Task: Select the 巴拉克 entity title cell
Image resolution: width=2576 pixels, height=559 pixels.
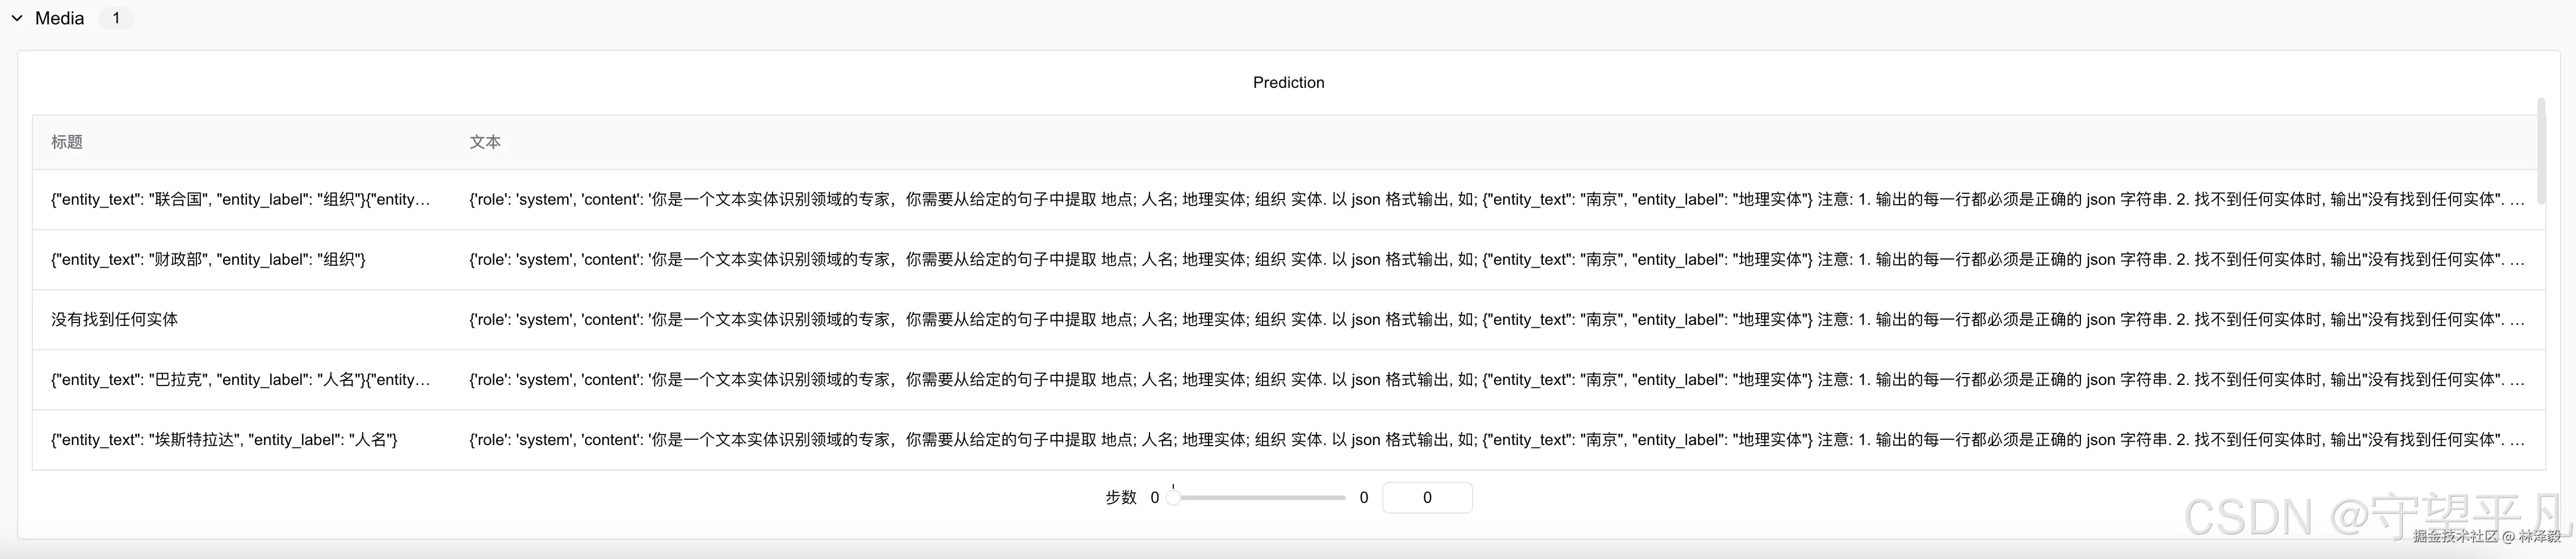Action: pyautogui.click(x=240, y=379)
